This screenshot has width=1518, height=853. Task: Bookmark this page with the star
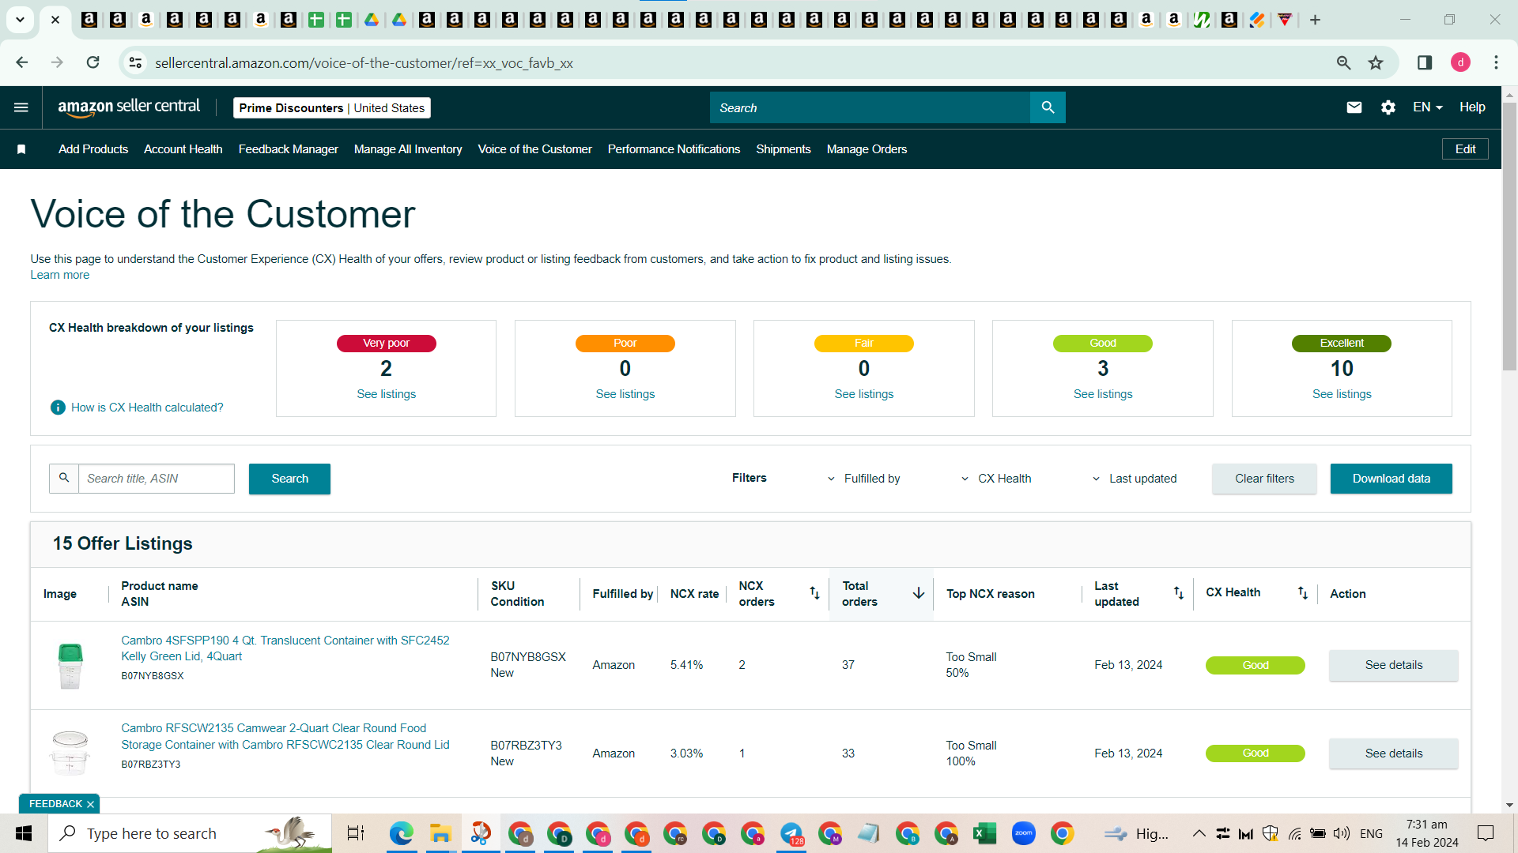point(1376,62)
